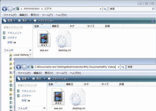The width and height of the screenshot is (156, 111).
Task: Open 表示(V) menu in front window
Action: [49, 73]
